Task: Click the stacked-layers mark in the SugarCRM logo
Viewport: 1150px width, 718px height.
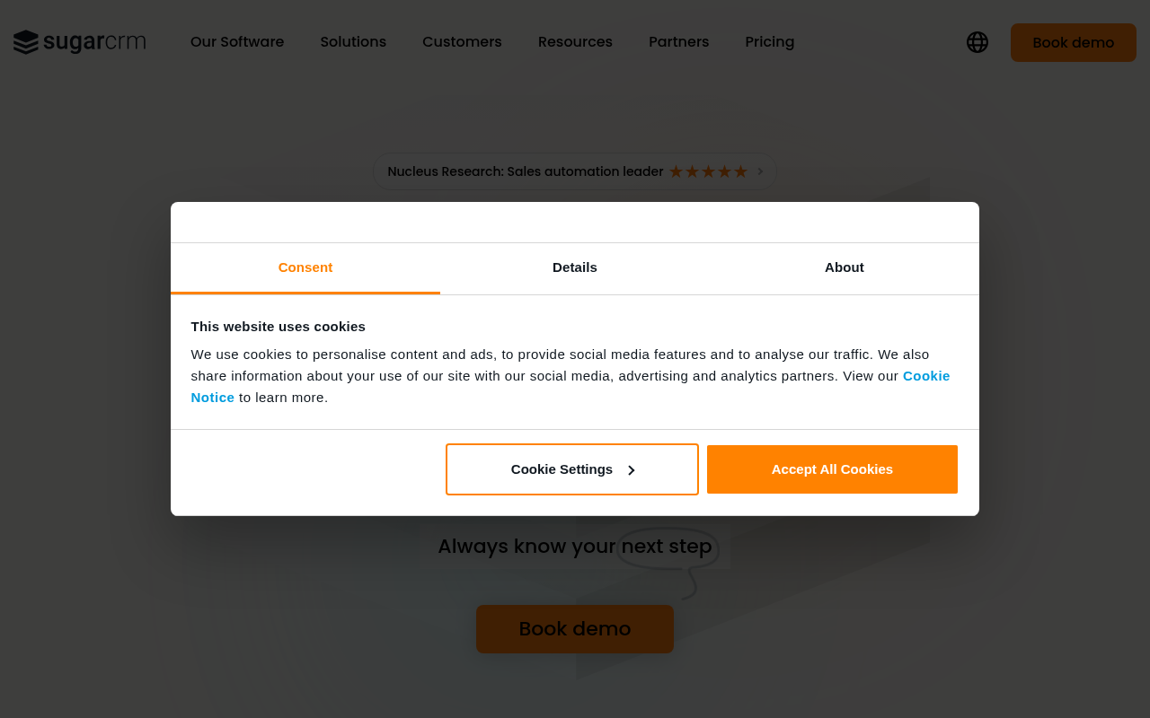Action: click(24, 41)
